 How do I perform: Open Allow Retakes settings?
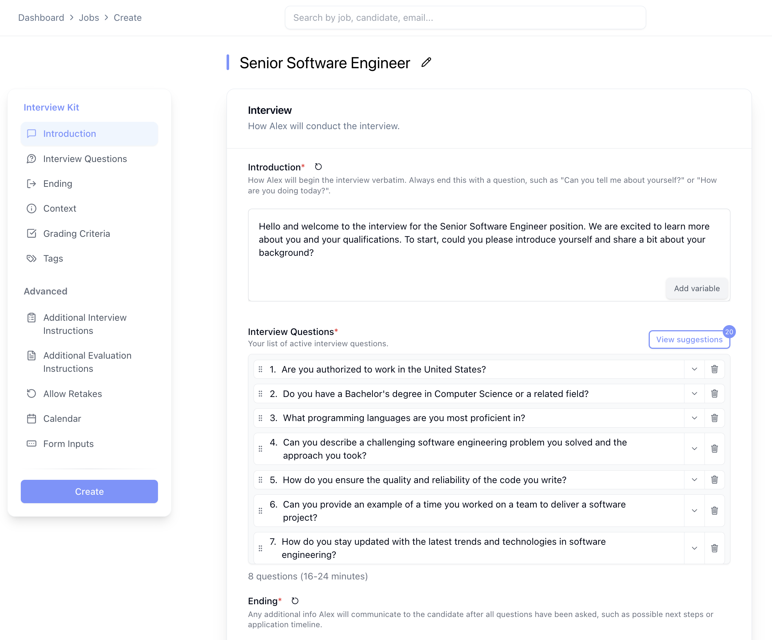coord(89,394)
